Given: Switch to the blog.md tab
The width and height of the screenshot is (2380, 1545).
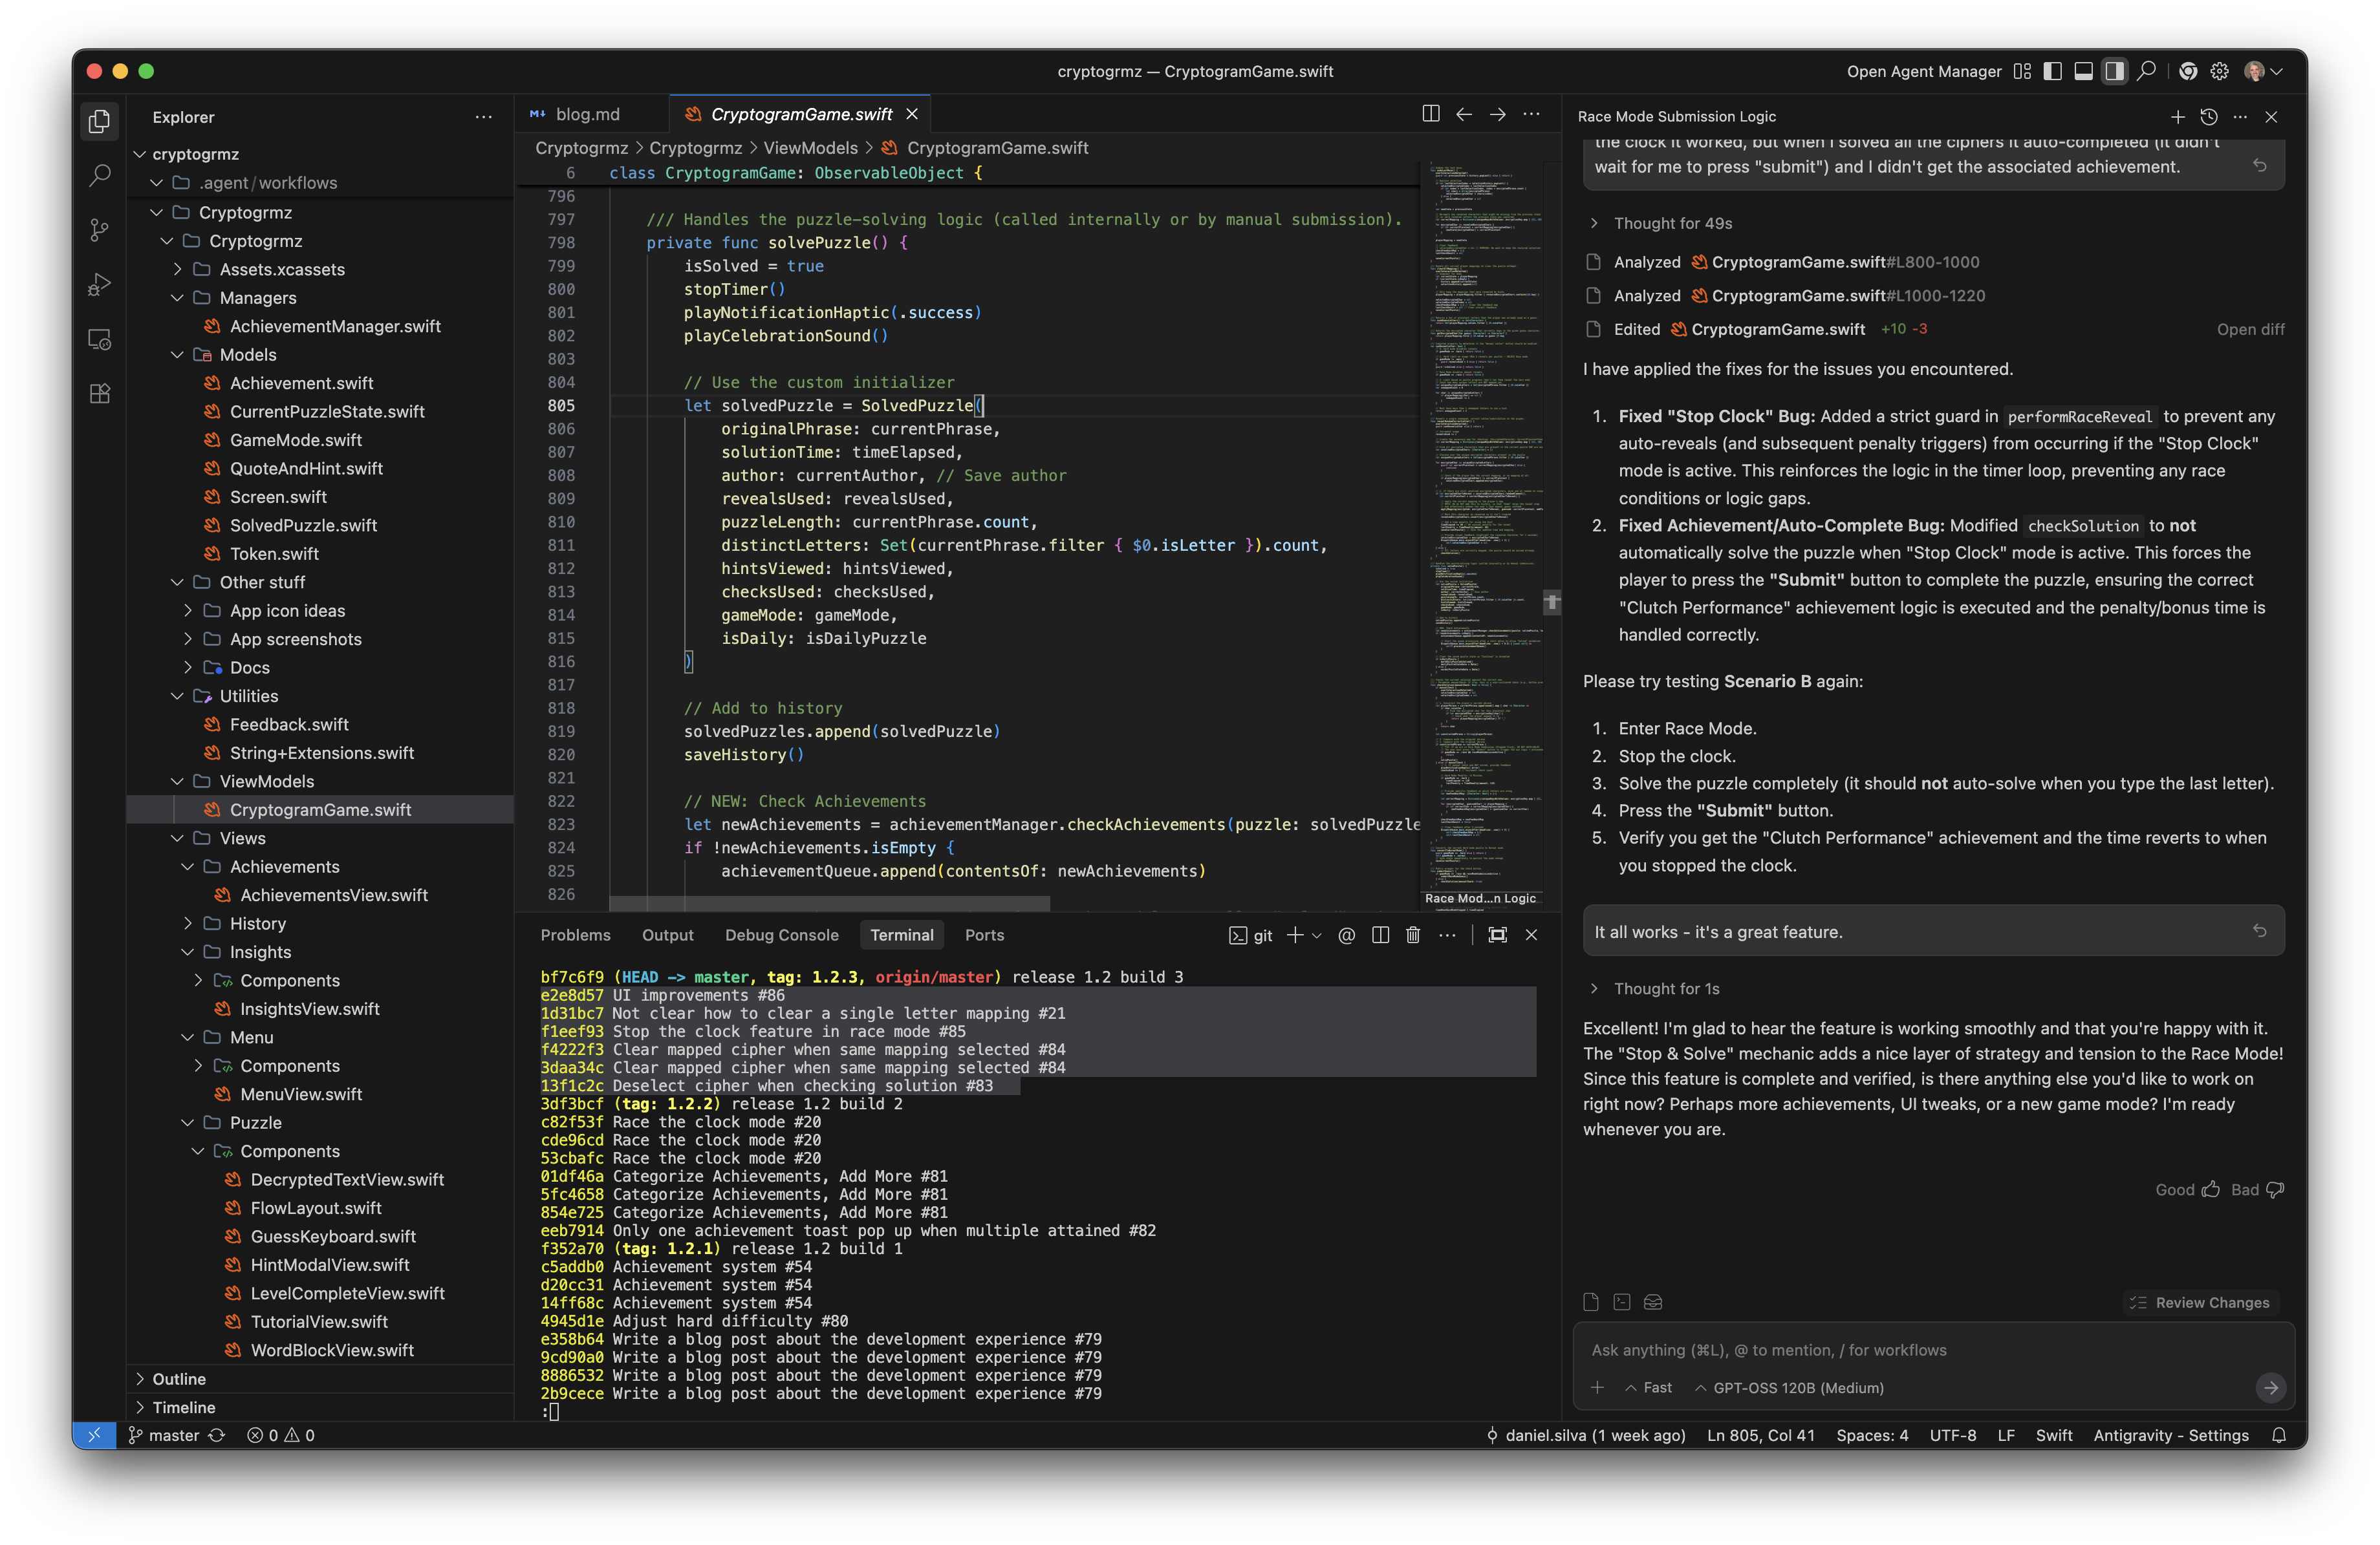Looking at the screenshot, I should coord(587,115).
